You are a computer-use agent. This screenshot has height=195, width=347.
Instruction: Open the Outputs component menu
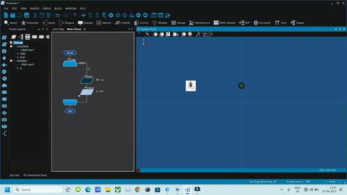(66, 23)
